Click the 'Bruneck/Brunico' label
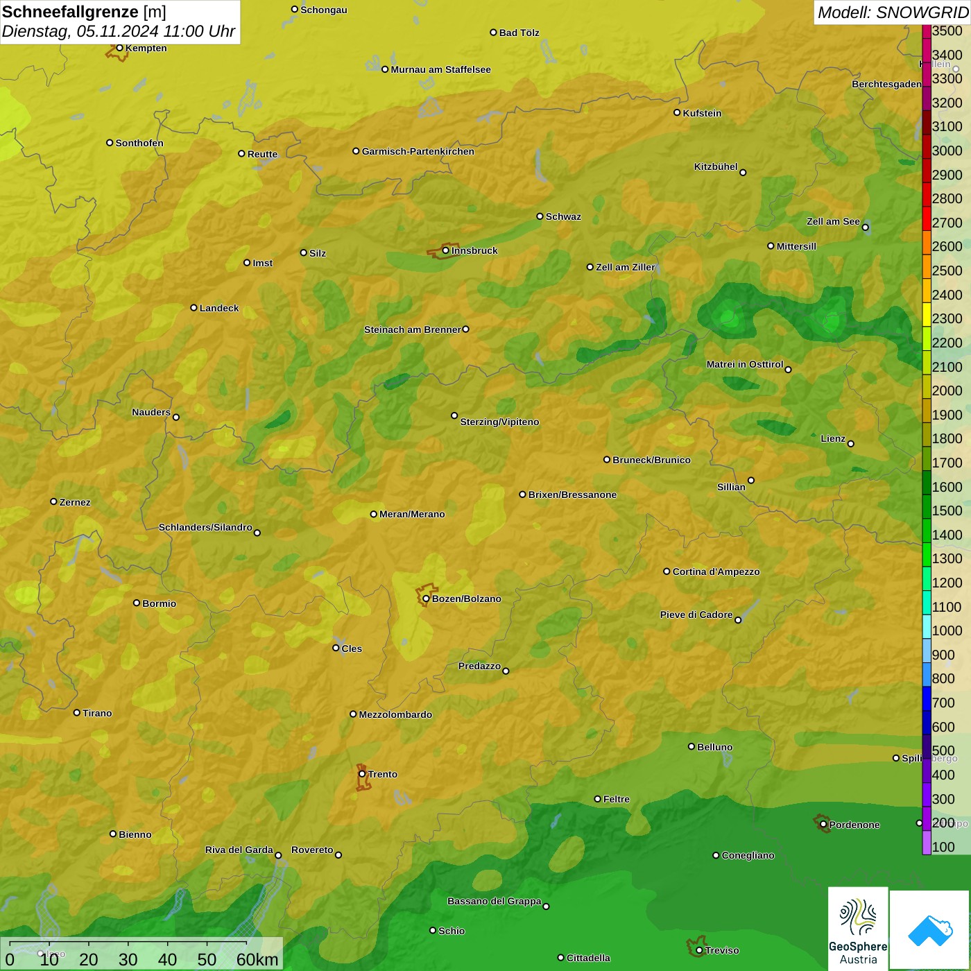The image size is (971, 971). [x=652, y=460]
